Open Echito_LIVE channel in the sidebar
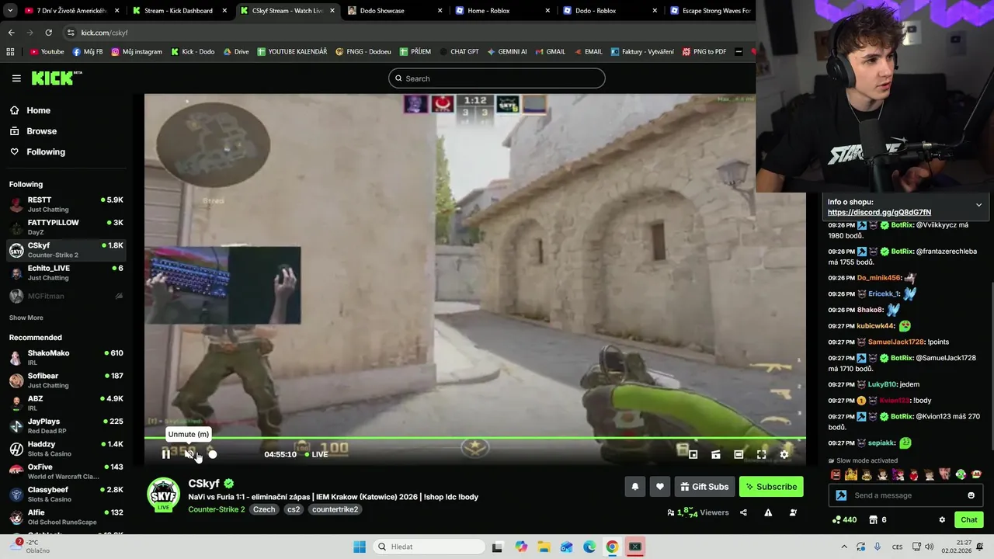 tap(66, 273)
